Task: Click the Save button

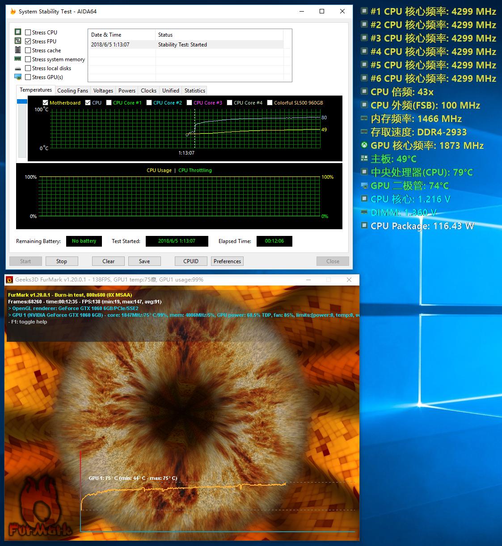Action: 144,261
